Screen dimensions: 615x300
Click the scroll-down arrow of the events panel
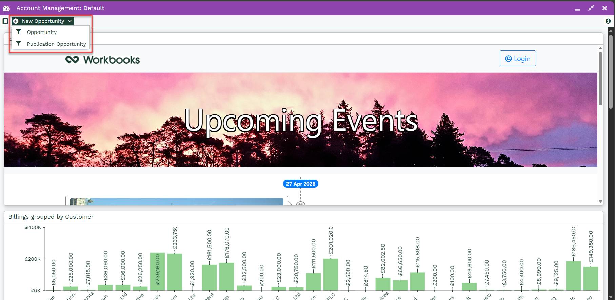pyautogui.click(x=600, y=201)
